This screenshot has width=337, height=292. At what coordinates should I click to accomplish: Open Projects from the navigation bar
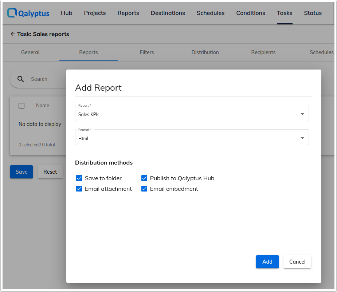click(x=95, y=13)
